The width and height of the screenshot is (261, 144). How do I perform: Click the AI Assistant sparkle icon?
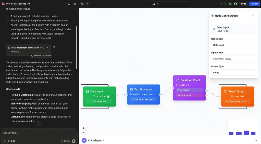coord(84,140)
